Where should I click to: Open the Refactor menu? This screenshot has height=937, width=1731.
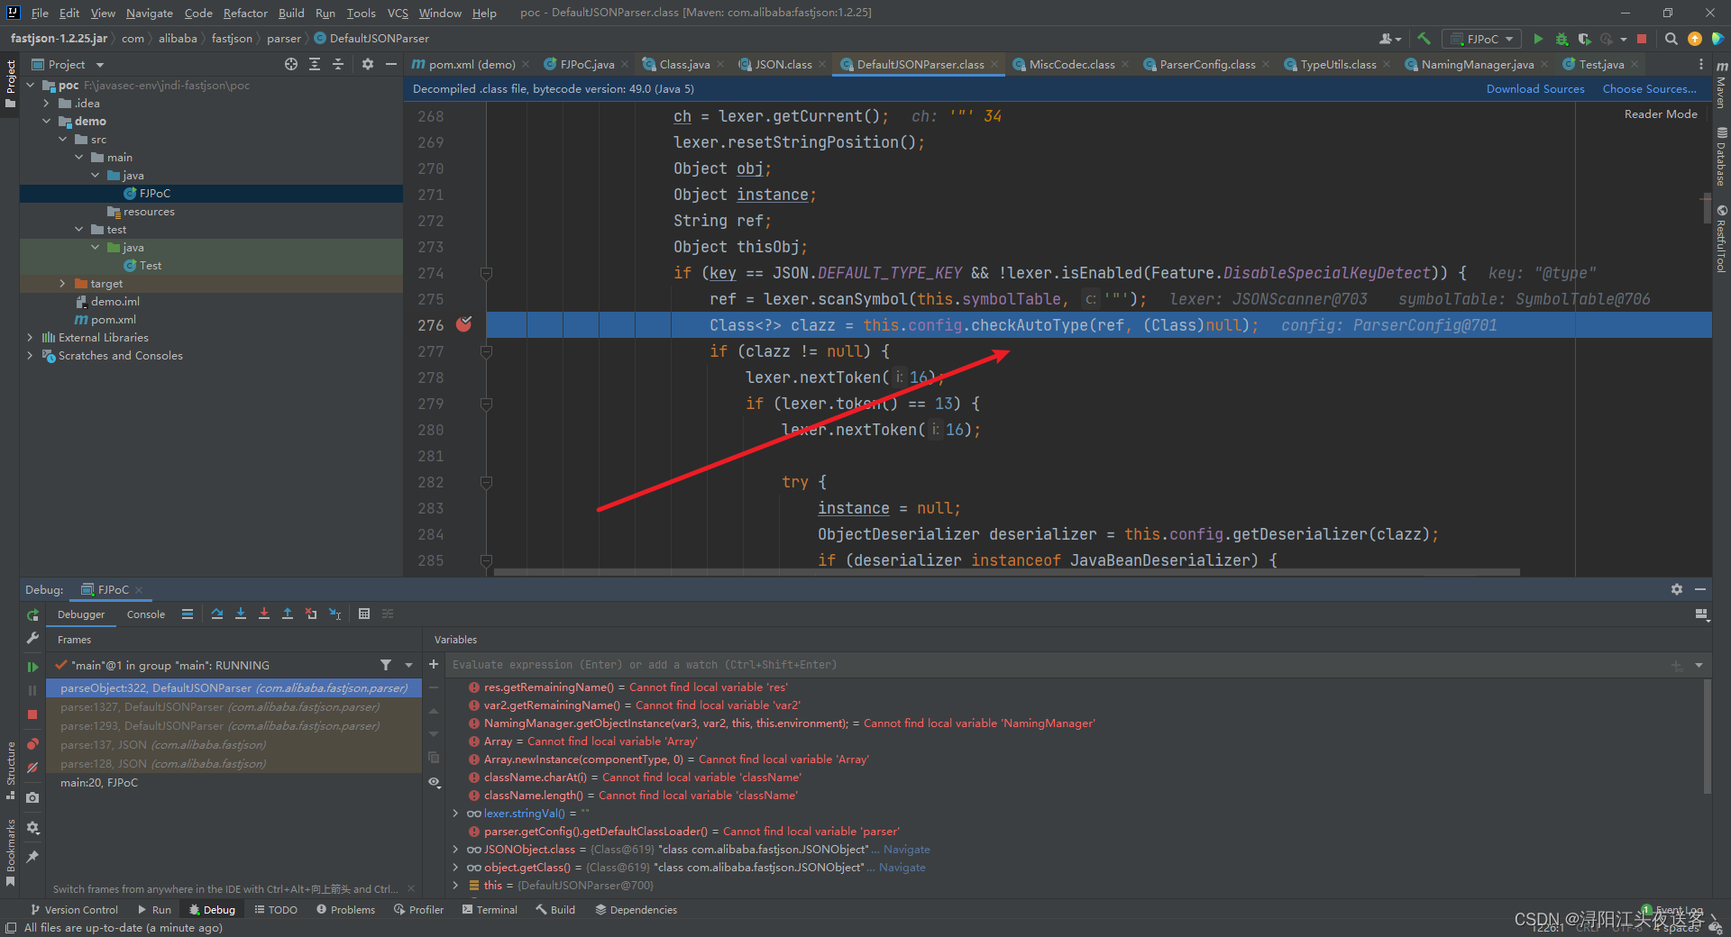click(x=245, y=13)
